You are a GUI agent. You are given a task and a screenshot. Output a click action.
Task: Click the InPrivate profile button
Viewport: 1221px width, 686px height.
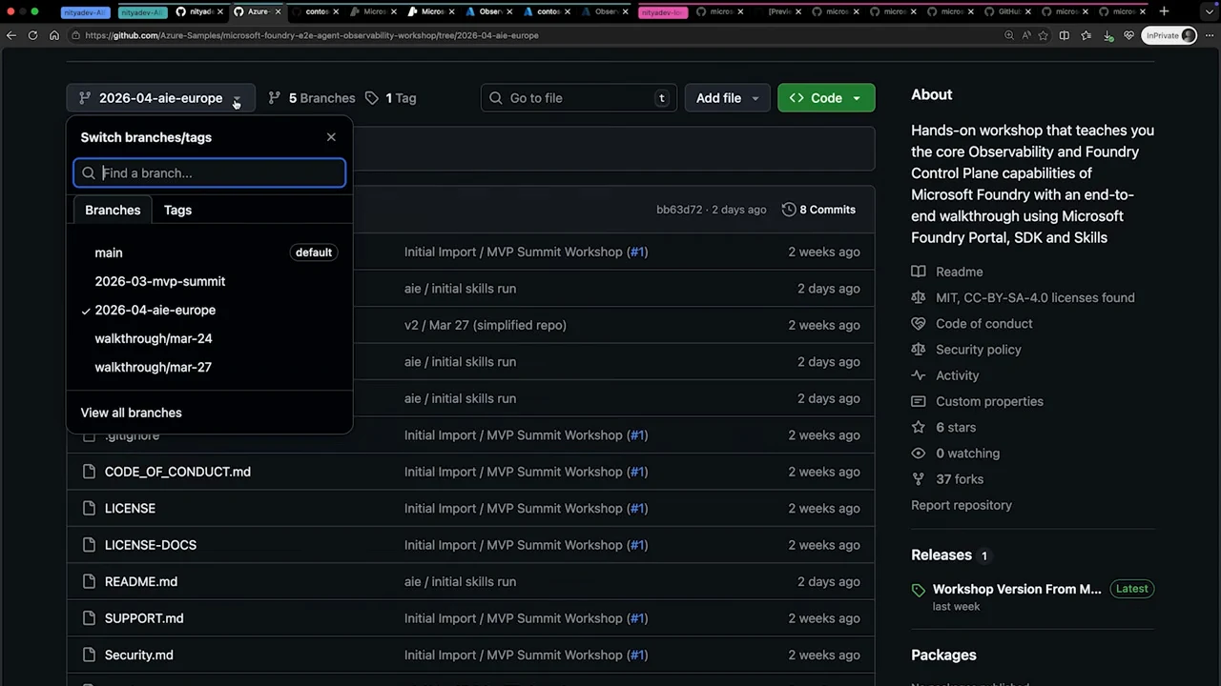tap(1169, 35)
